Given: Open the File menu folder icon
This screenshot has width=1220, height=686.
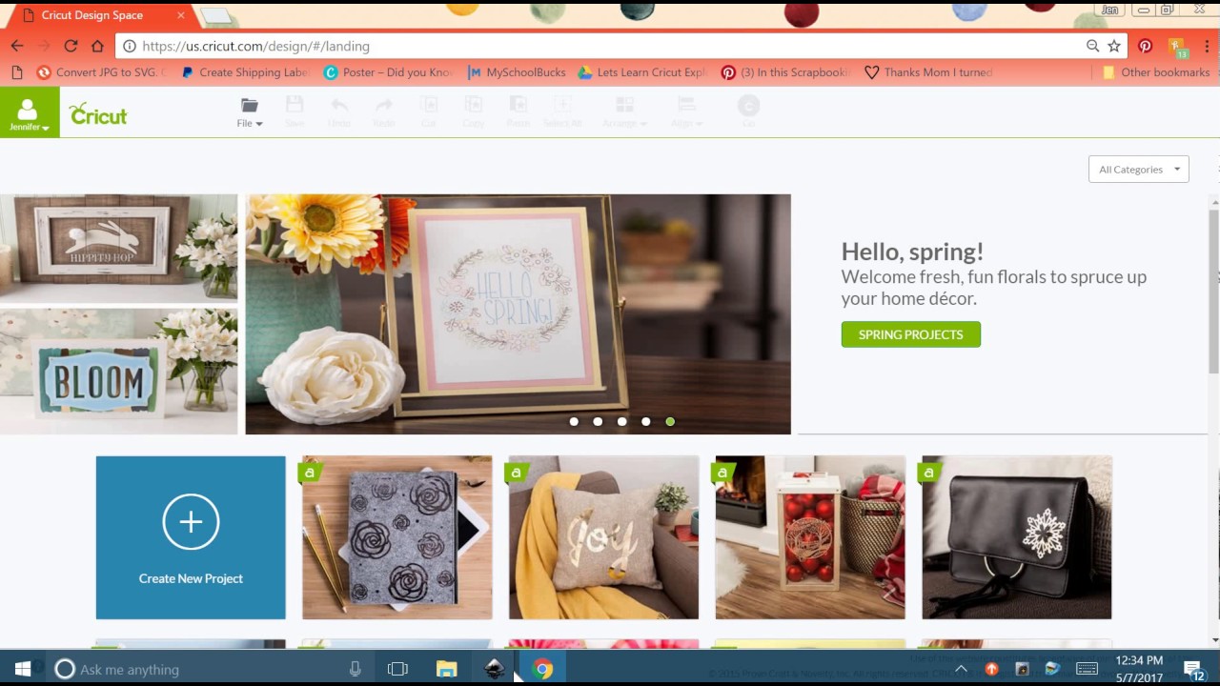Looking at the screenshot, I should pyautogui.click(x=249, y=106).
